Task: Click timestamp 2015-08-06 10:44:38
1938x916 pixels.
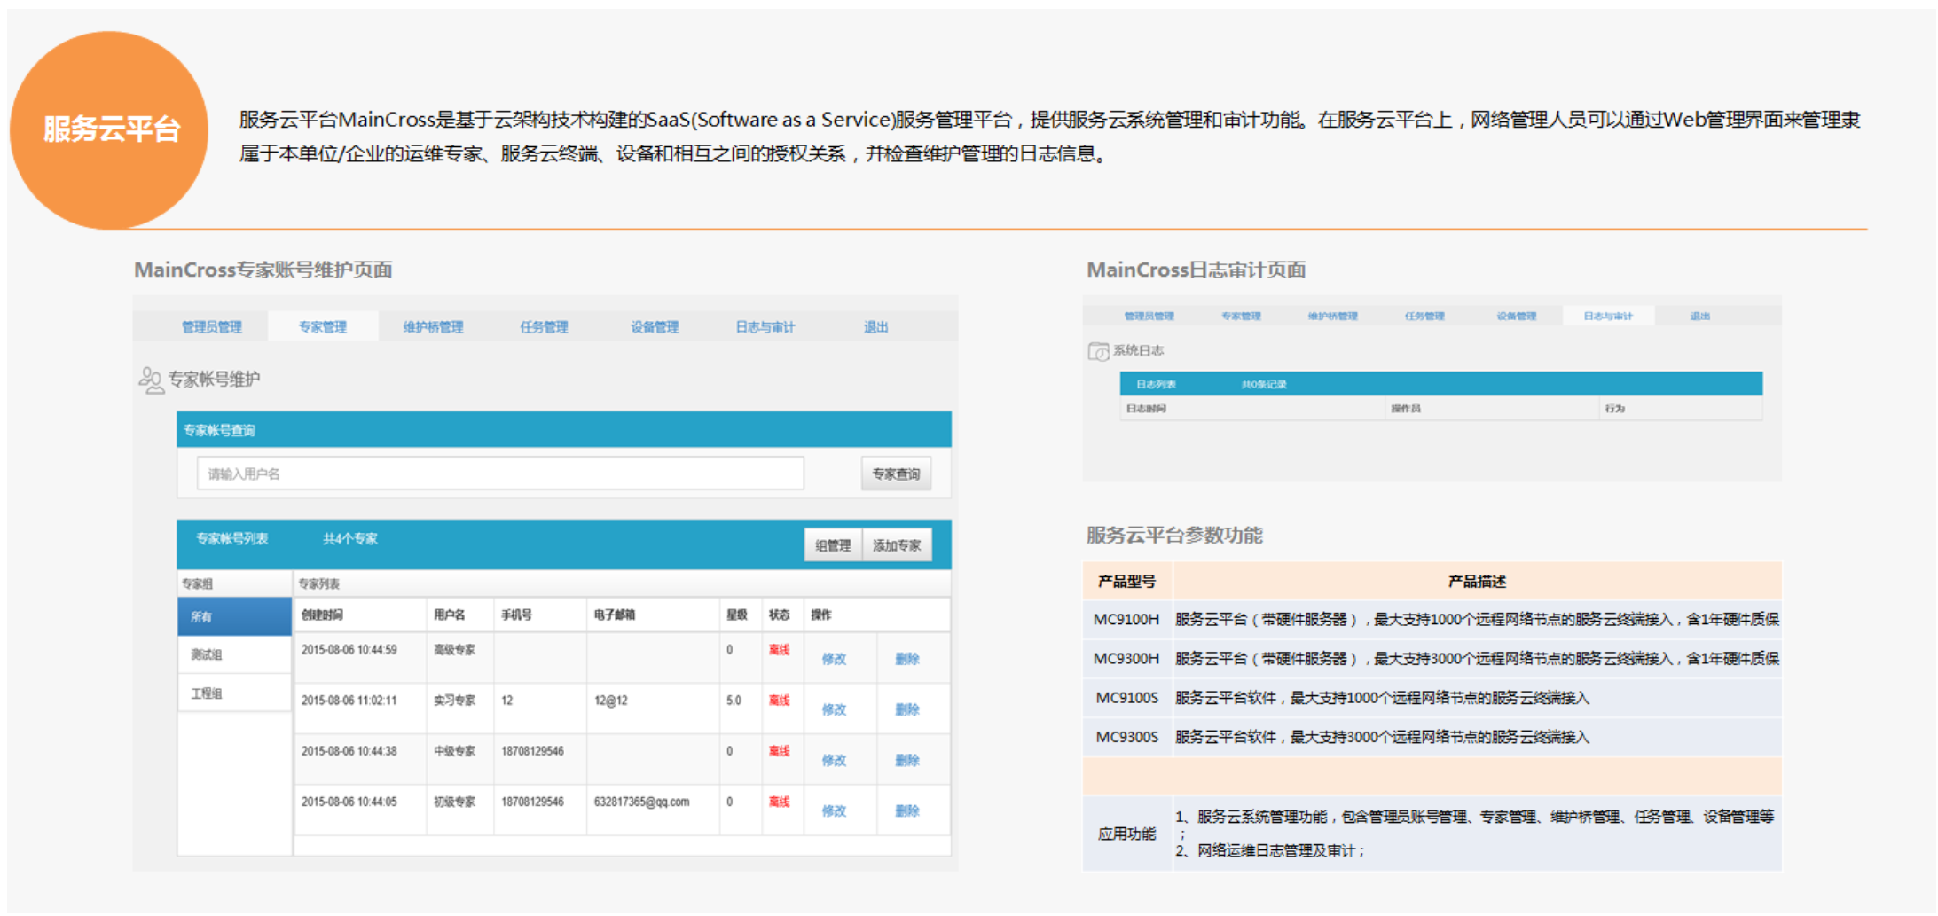Action: tap(349, 751)
